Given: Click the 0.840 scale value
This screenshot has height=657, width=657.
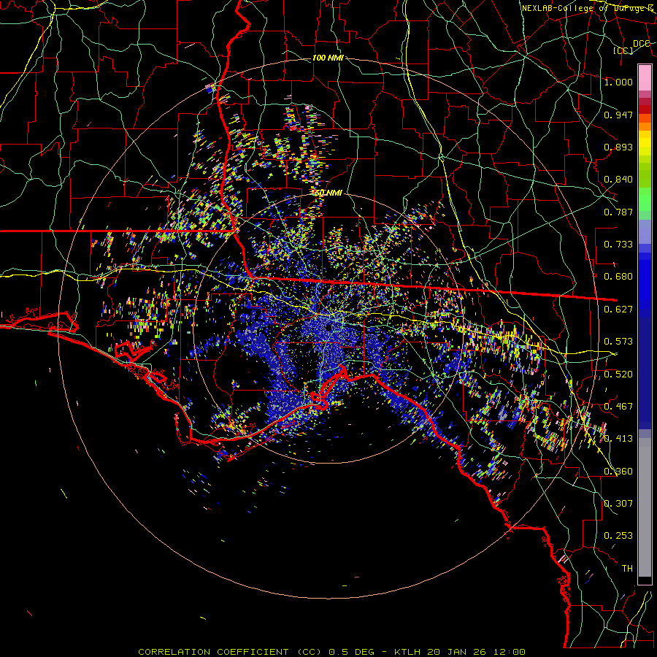Looking at the screenshot, I should [618, 180].
